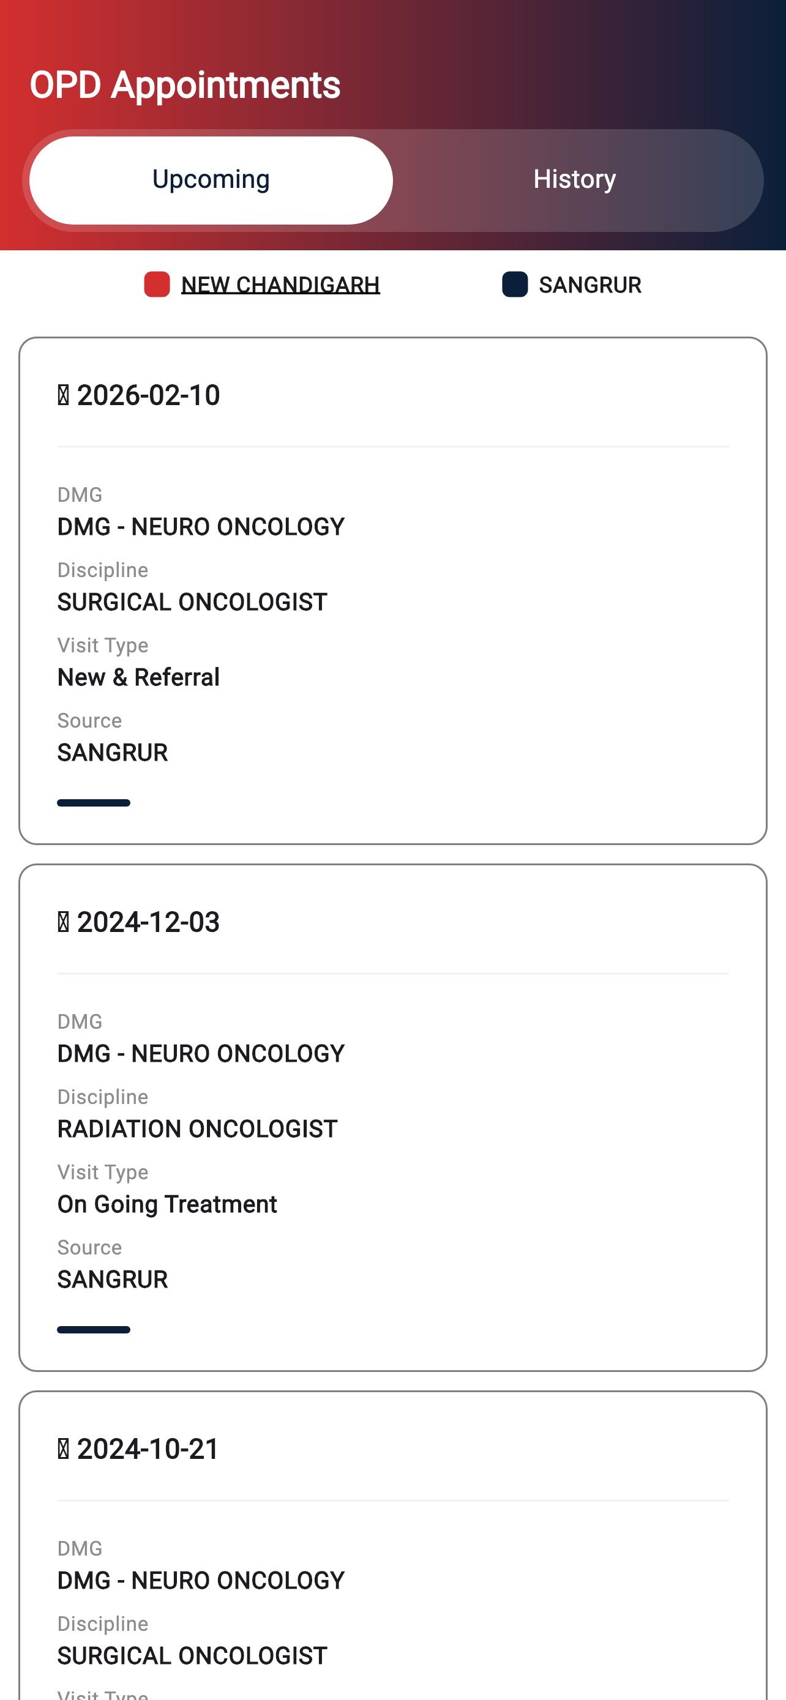Select On Going Treatment visit type
The height and width of the screenshot is (1700, 786).
point(167,1204)
